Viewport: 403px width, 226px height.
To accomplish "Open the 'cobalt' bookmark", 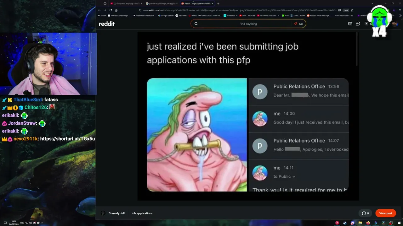I will pyautogui.click(x=102, y=16).
